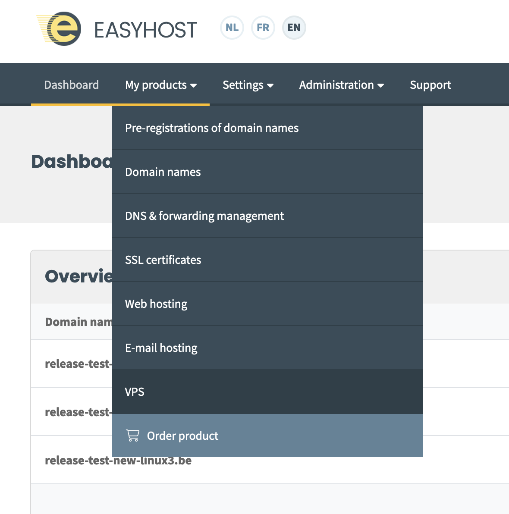Switch language to NL
Image resolution: width=509 pixels, height=514 pixels.
[x=232, y=28]
